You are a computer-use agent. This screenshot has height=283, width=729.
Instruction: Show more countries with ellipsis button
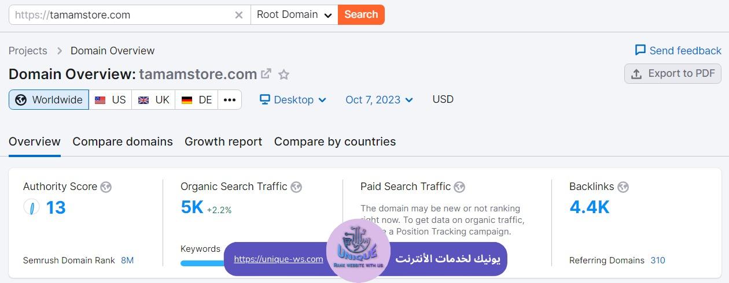coord(230,100)
